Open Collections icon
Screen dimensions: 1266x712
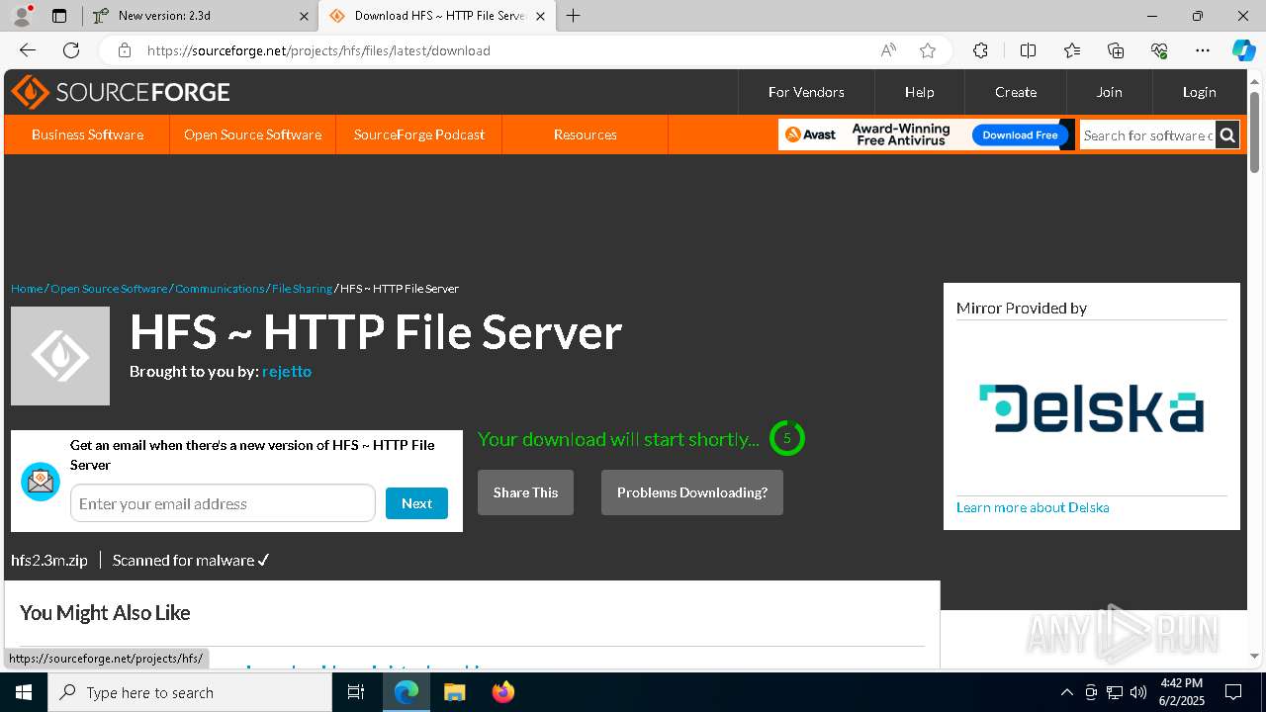(1116, 50)
